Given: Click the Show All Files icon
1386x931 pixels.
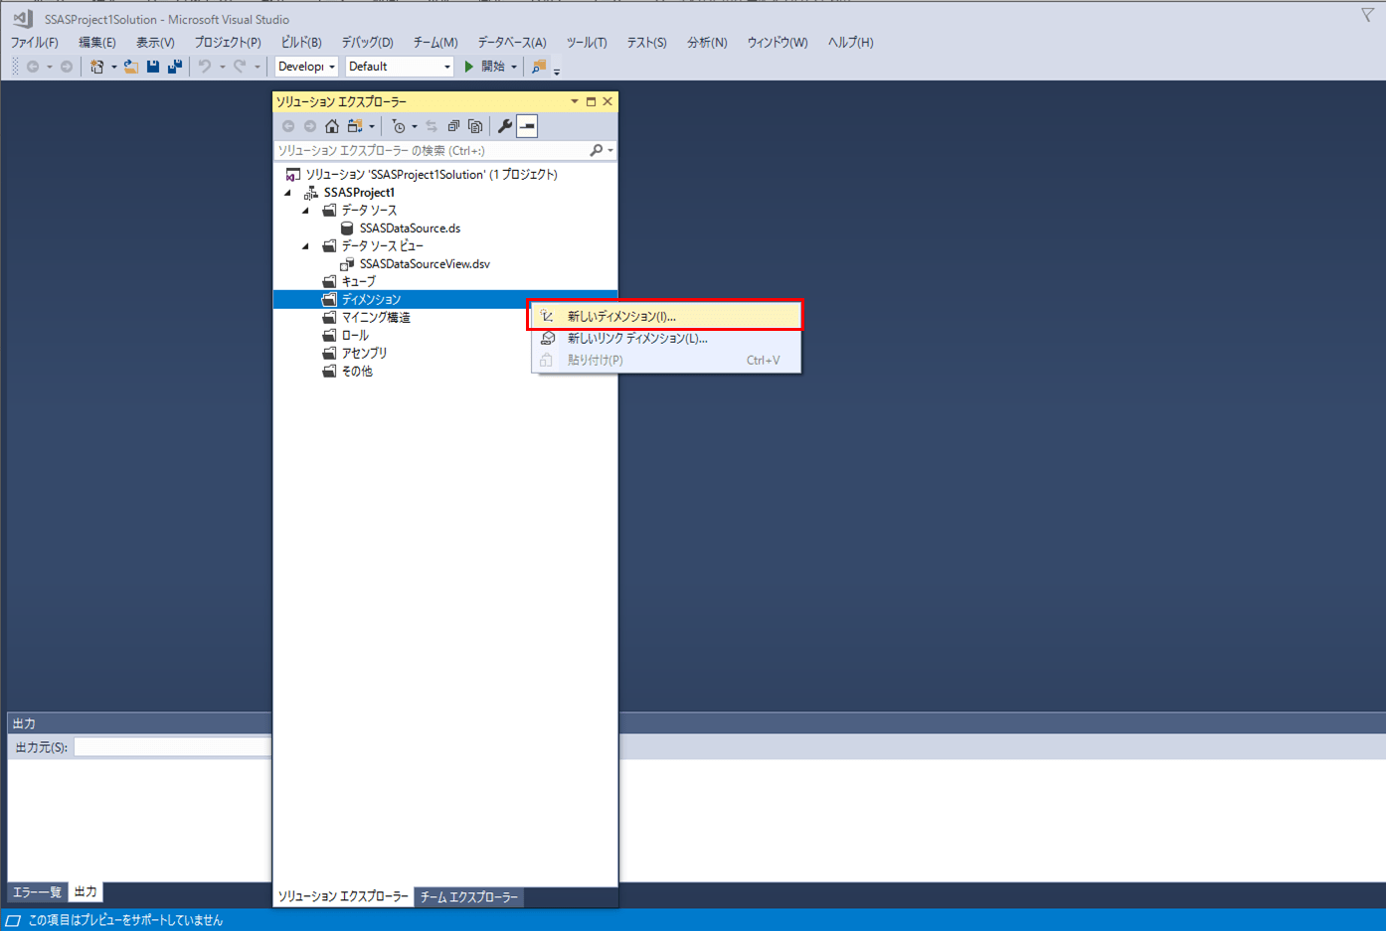Looking at the screenshot, I should [x=475, y=126].
